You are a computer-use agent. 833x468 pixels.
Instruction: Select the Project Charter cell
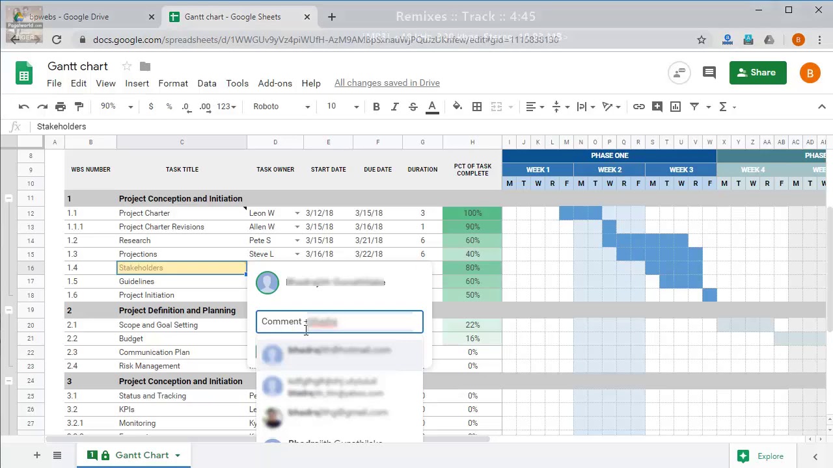pyautogui.click(x=182, y=213)
